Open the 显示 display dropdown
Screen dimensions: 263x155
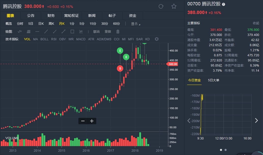click(x=135, y=24)
